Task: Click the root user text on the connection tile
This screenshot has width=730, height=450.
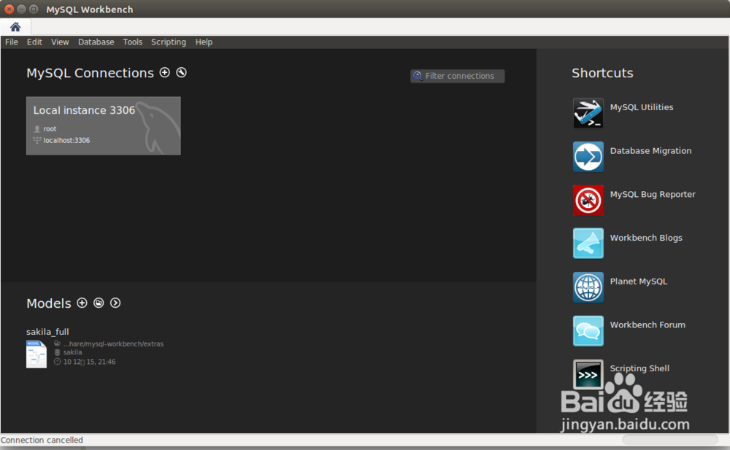Action: pos(50,129)
